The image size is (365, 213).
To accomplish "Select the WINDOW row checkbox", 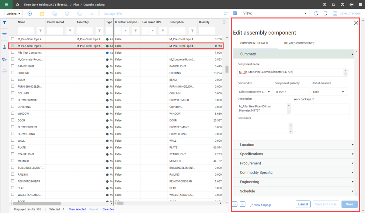I will point(12,113).
